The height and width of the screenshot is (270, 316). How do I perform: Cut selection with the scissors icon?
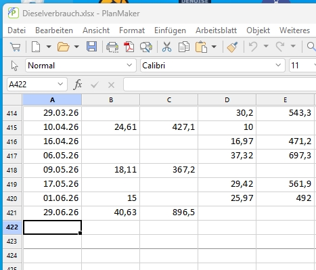[166, 47]
